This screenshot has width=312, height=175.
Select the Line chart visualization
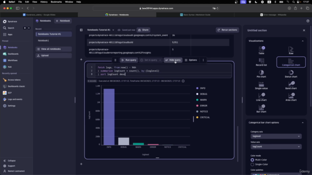pyautogui.click(x=261, y=97)
